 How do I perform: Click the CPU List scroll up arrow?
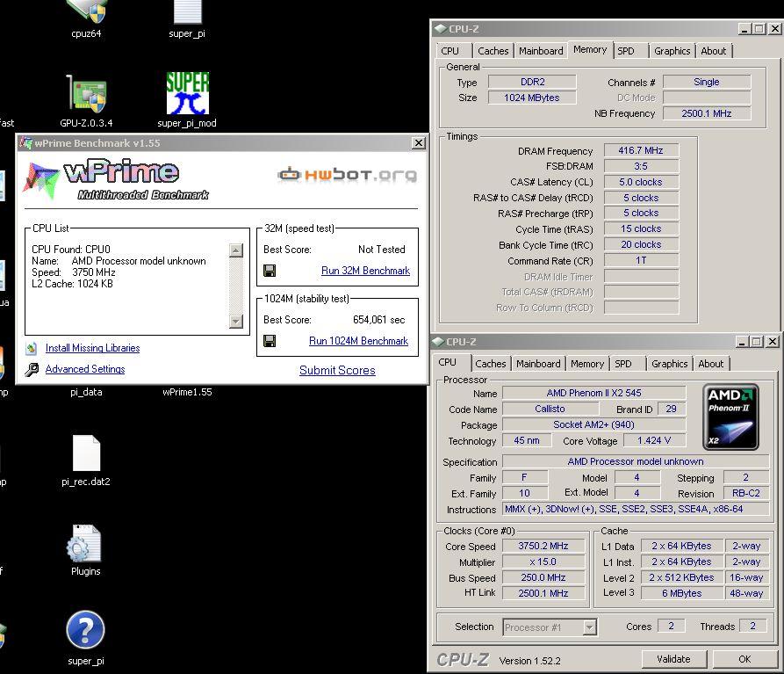tap(236, 250)
